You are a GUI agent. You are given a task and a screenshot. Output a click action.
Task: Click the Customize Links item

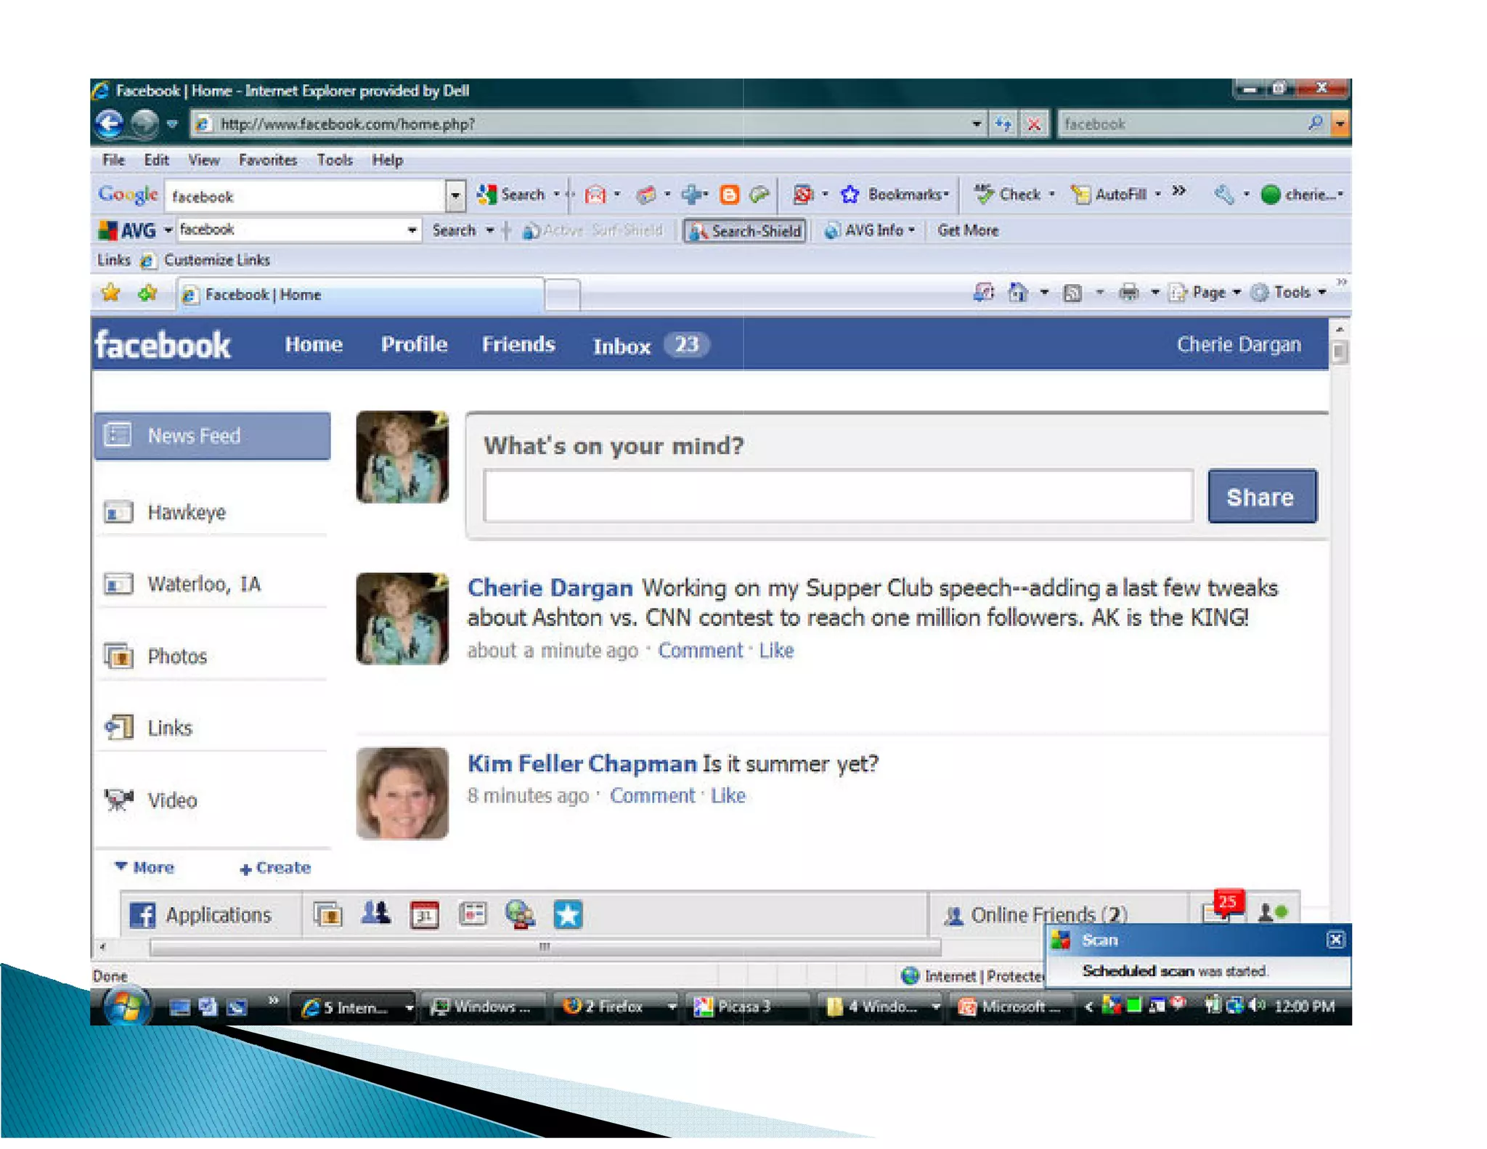click(206, 260)
